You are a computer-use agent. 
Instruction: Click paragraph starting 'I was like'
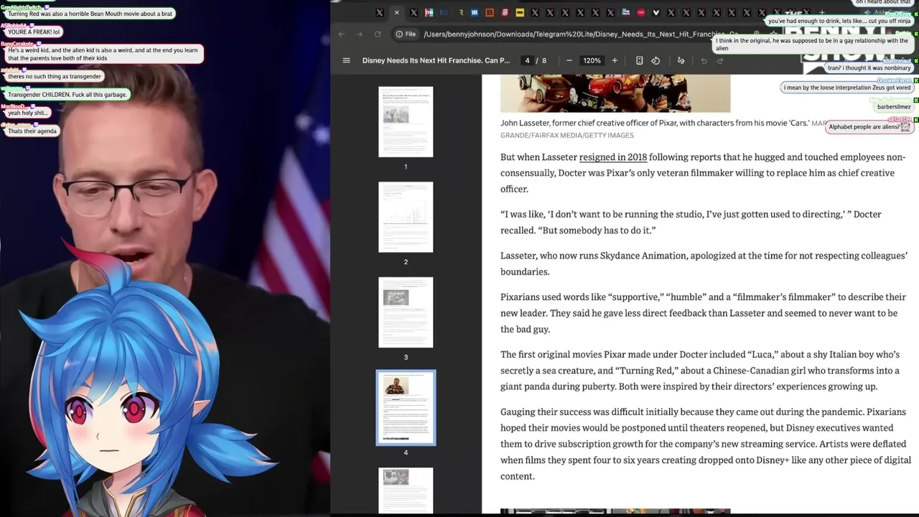pyautogui.click(x=691, y=222)
